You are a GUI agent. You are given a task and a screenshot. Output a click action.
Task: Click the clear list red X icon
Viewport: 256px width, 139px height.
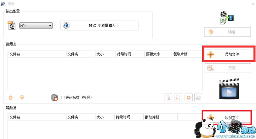(x=178, y=98)
